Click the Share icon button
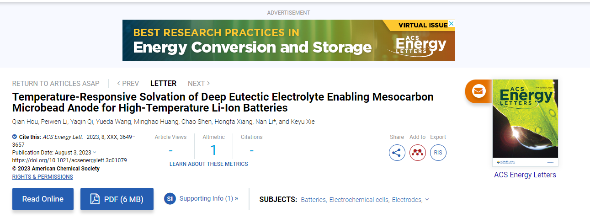 (x=397, y=153)
